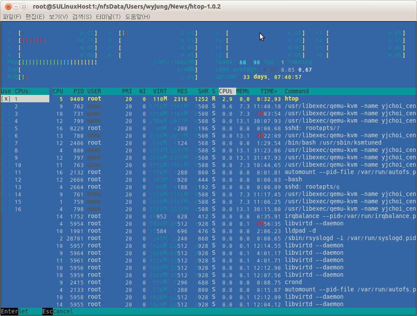
Task: Select the /bin/bash /usr/sbin/ksmtuned process
Action: pos(234,143)
